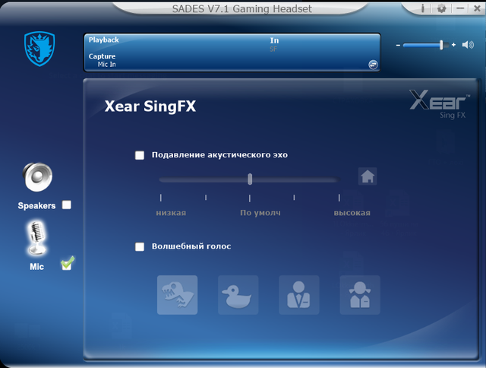Select the female voice effect
Viewport: 486px width, 368px height.
pyautogui.click(x=360, y=295)
